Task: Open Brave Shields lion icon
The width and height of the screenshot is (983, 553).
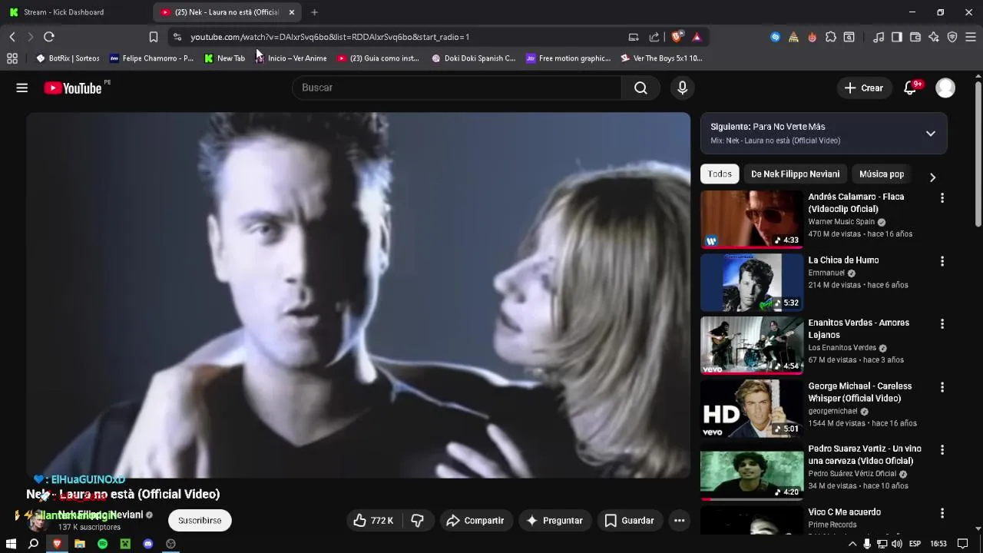Action: coord(677,37)
